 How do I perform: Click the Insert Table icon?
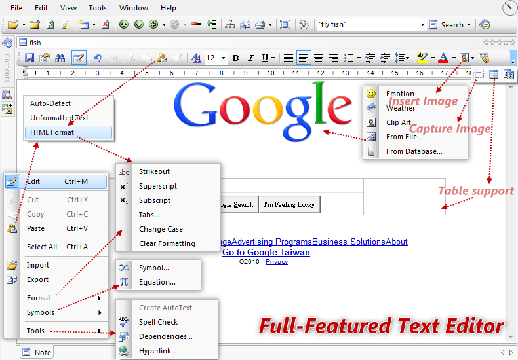(494, 75)
